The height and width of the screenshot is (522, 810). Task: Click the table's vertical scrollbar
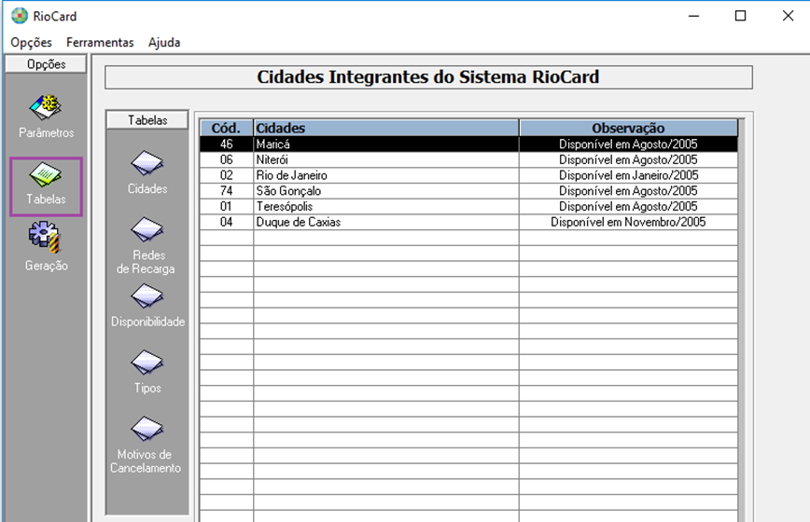tap(742, 320)
